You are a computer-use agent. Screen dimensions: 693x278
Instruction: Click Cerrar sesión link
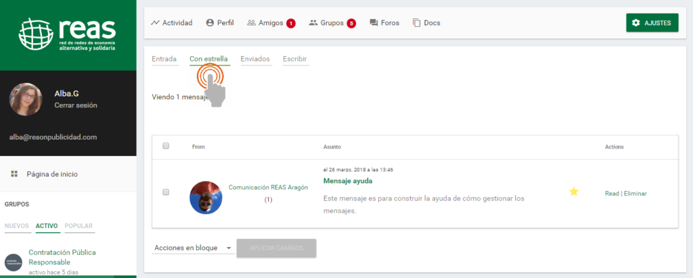coord(76,106)
